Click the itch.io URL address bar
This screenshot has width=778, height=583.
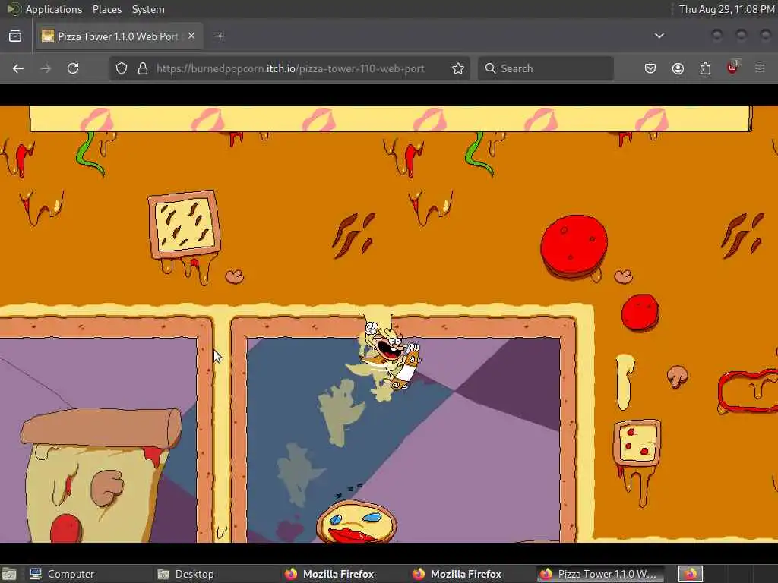[290, 68]
